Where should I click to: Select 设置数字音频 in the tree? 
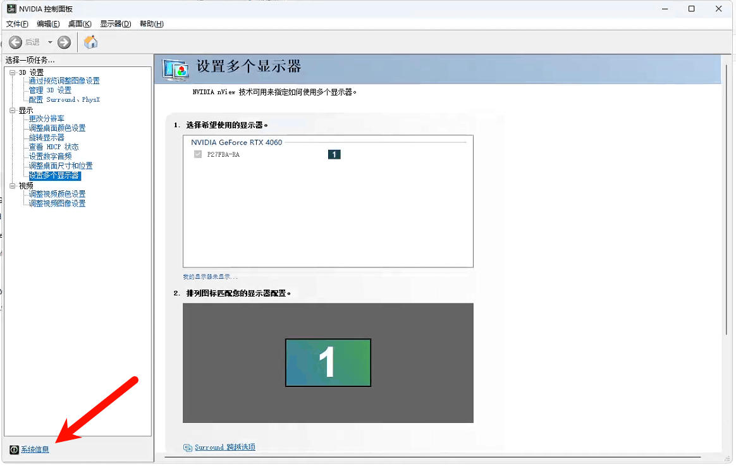pos(50,156)
